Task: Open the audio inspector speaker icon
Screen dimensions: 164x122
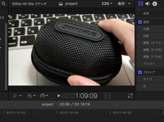Action: (148, 4)
